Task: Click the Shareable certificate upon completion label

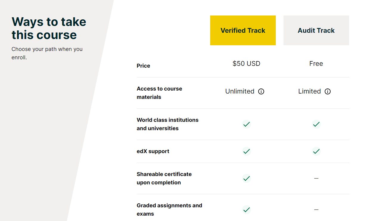Action: [164, 178]
